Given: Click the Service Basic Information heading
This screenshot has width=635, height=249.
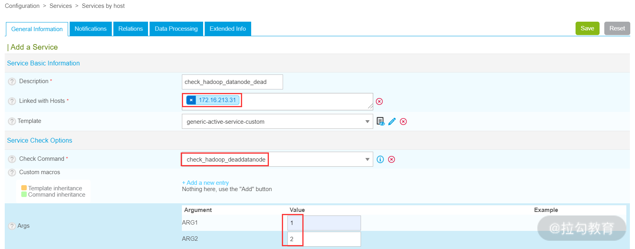Looking at the screenshot, I should [43, 63].
